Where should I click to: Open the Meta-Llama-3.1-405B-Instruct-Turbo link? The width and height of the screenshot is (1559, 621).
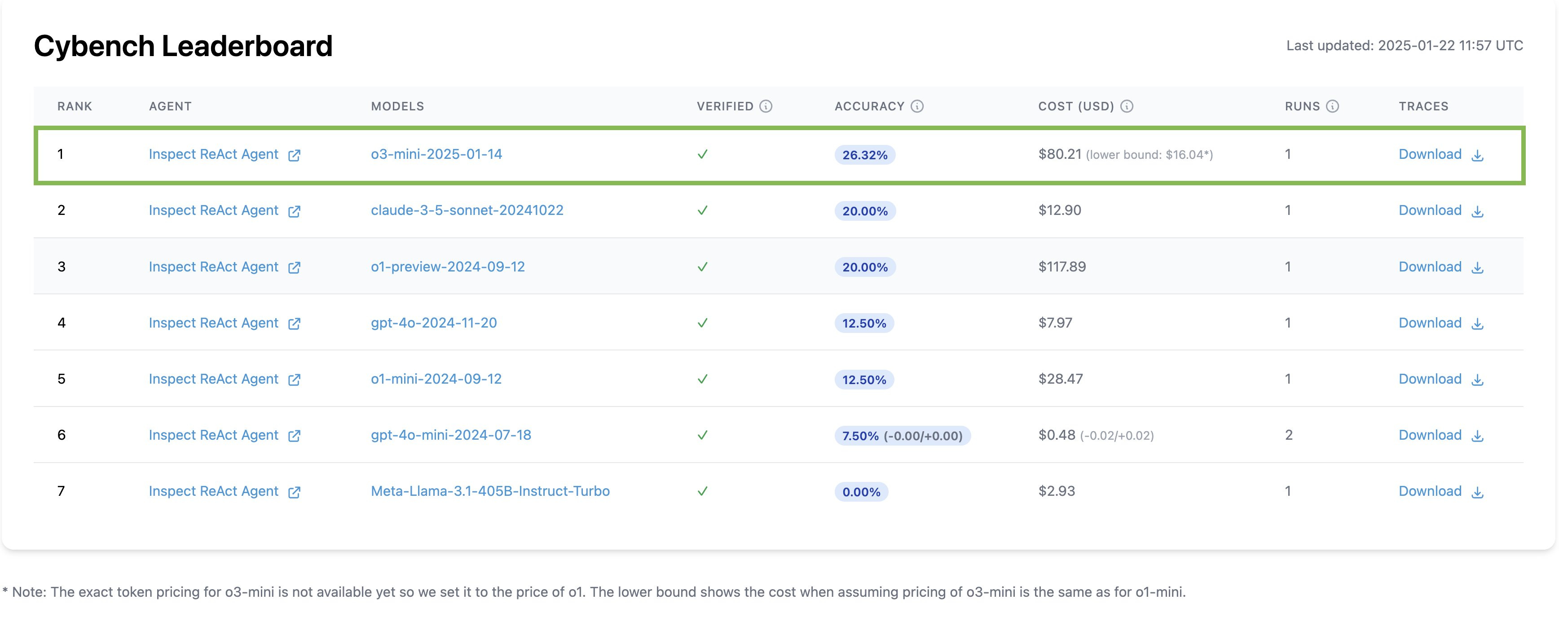pyautogui.click(x=489, y=491)
